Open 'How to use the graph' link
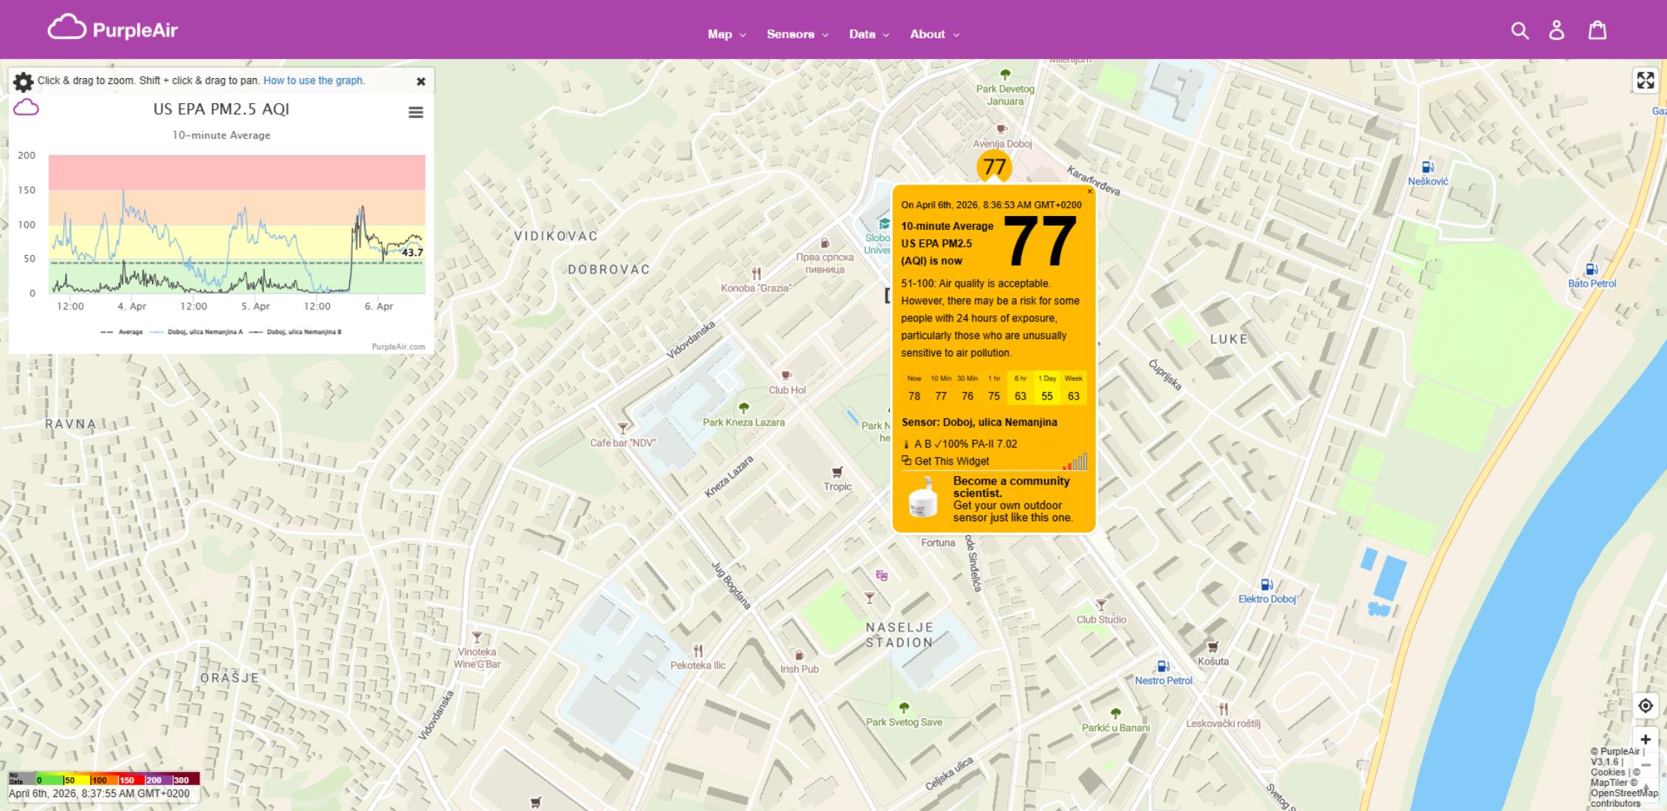 click(x=314, y=80)
